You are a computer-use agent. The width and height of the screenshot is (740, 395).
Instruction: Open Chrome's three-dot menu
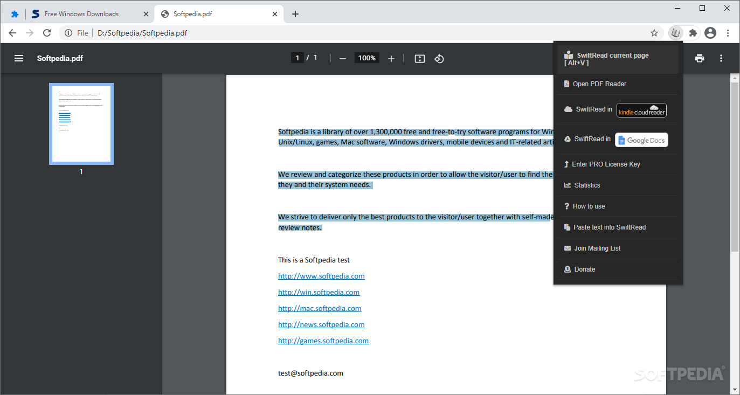[728, 33]
